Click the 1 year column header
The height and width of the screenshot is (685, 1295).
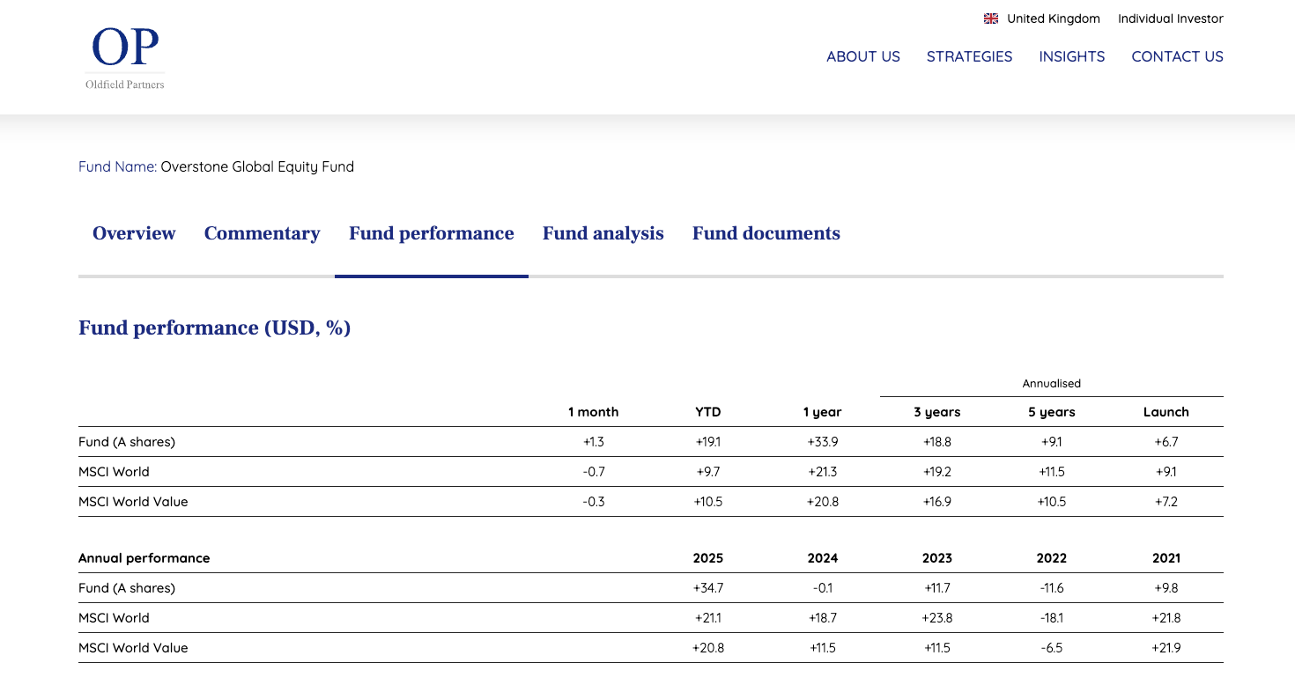click(822, 412)
